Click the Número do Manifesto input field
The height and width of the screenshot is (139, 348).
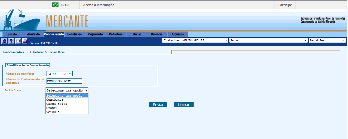[x=60, y=74]
